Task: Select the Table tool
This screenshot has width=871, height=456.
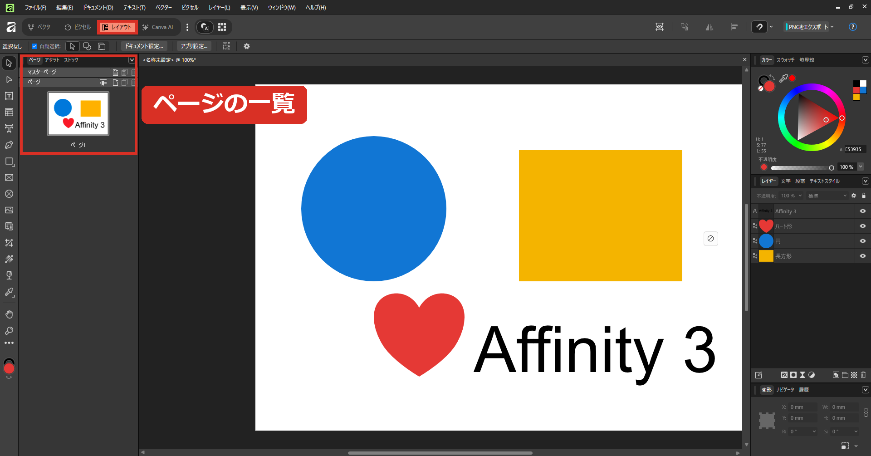Action: tap(9, 112)
